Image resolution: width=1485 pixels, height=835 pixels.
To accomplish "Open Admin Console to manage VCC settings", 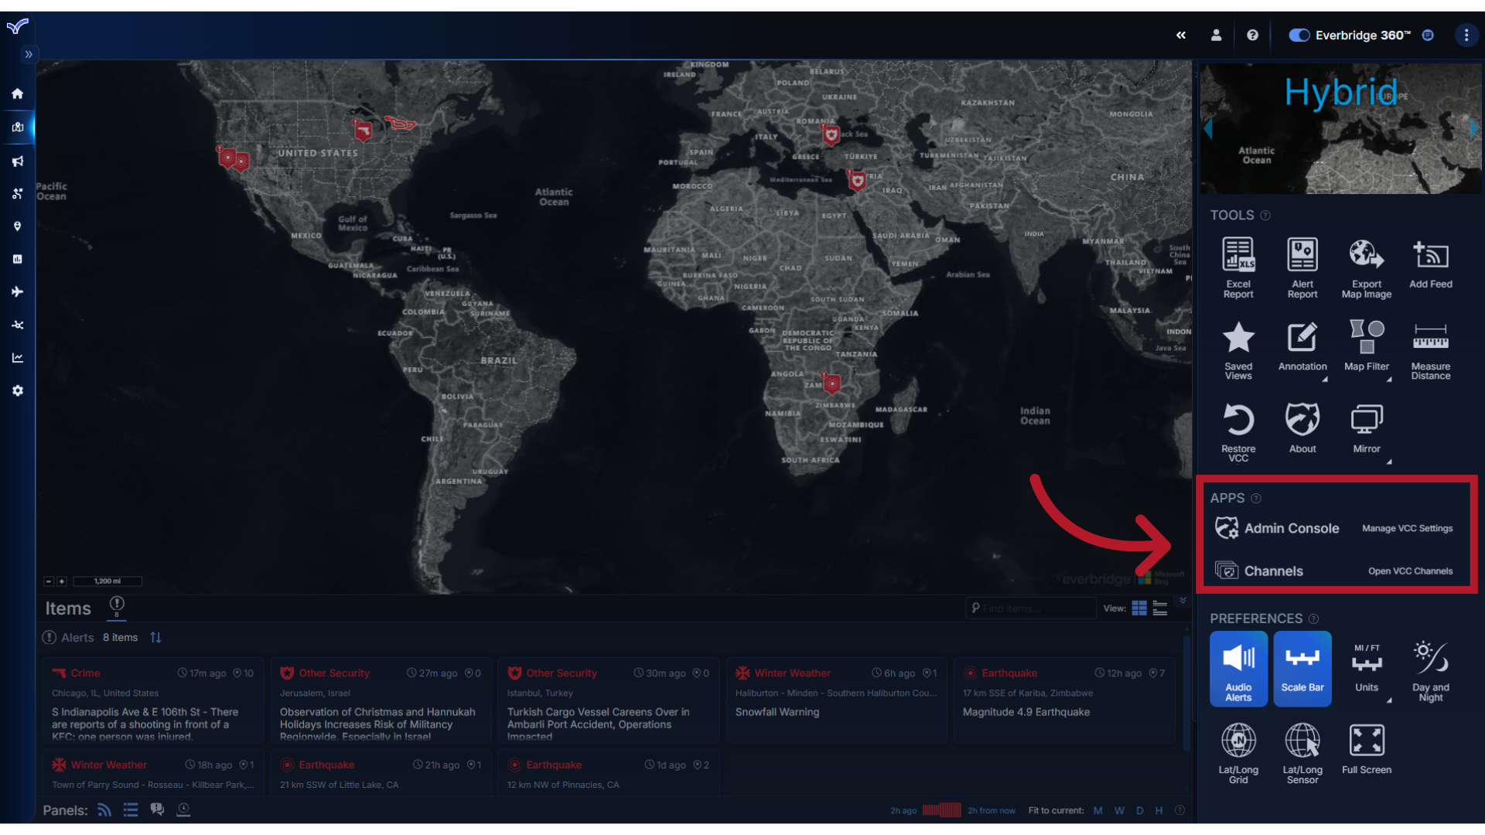I will click(1292, 528).
